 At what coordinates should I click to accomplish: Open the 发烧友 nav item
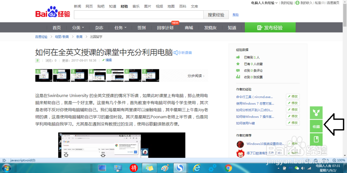pos(210,28)
